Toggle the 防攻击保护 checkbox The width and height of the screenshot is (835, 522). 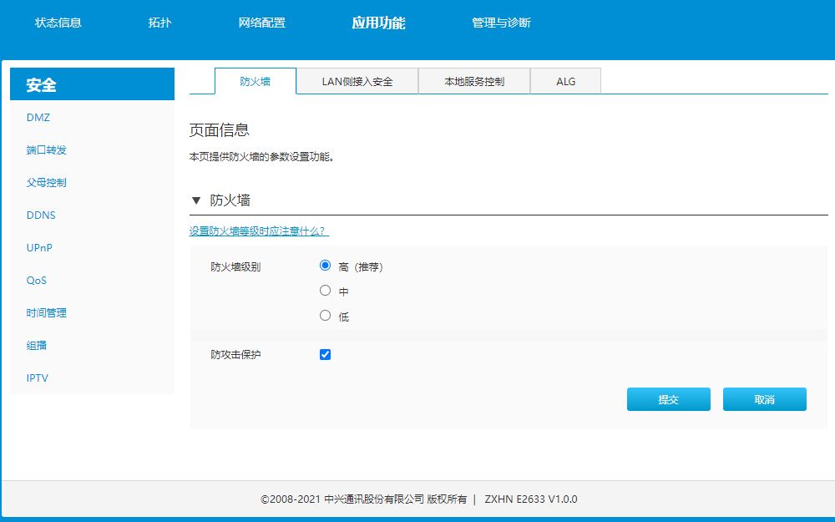pos(325,355)
